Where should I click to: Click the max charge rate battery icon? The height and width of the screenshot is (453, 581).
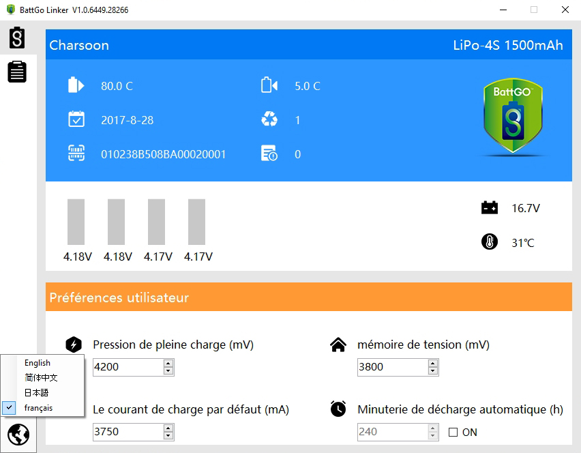point(269,85)
